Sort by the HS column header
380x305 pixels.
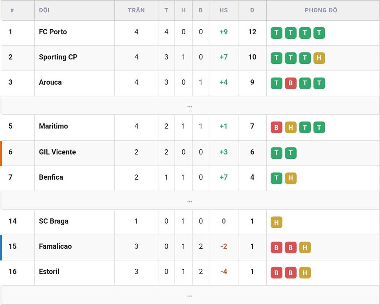point(223,10)
